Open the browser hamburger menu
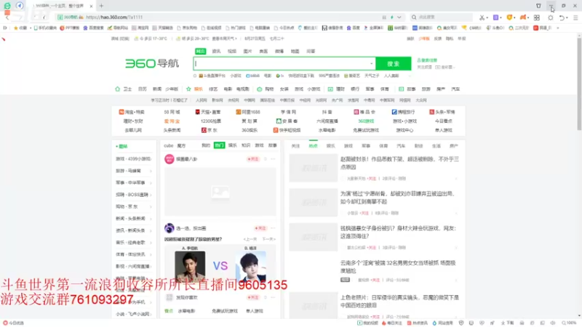Screen dimensions: 582x327 coord(575,17)
